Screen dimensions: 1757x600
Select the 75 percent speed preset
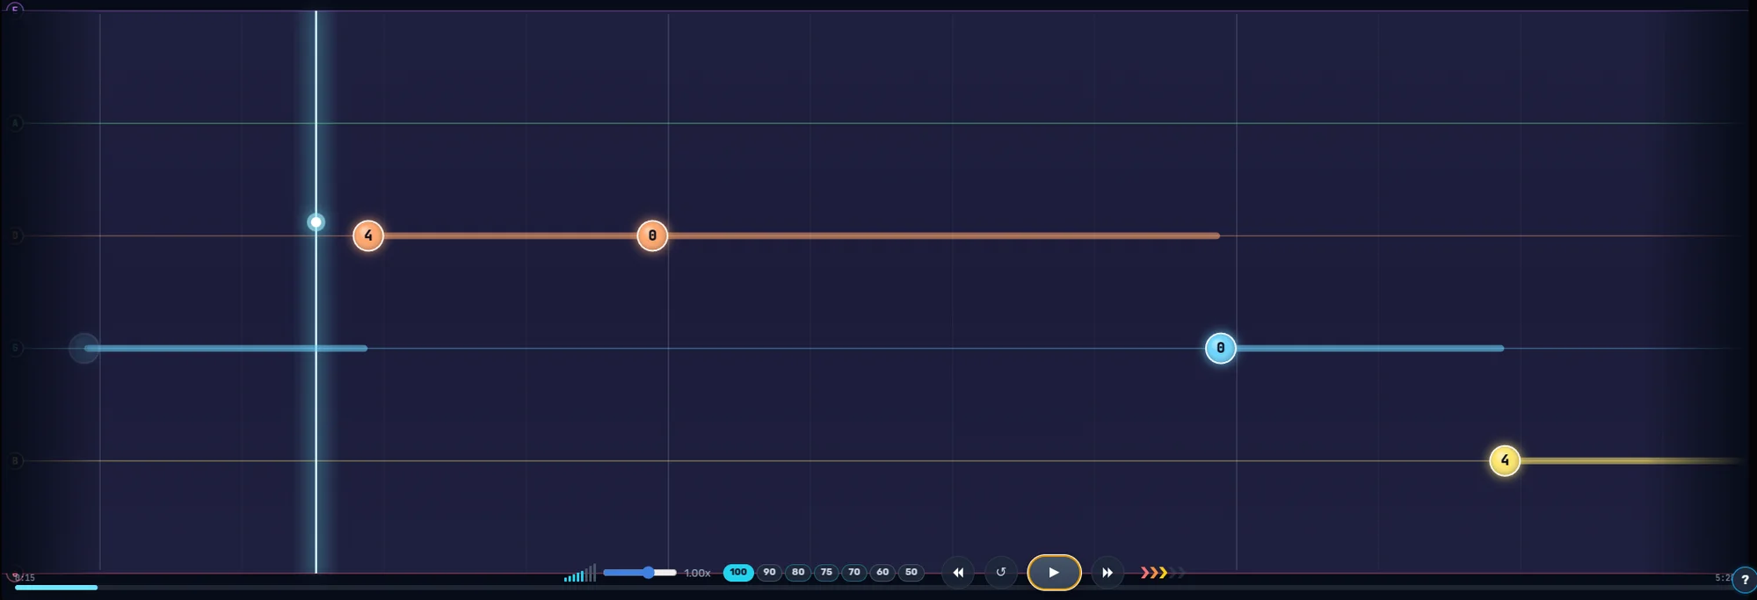pos(826,572)
